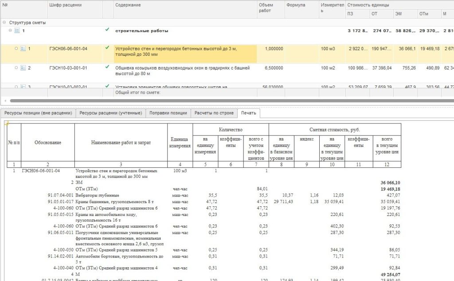Click green checkmark for ГЭСН06-06-001-04
The height and width of the screenshot is (281, 454).
107,48
